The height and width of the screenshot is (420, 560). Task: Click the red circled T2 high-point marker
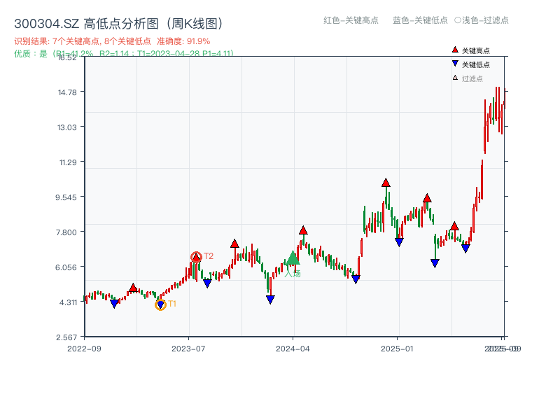(196, 257)
